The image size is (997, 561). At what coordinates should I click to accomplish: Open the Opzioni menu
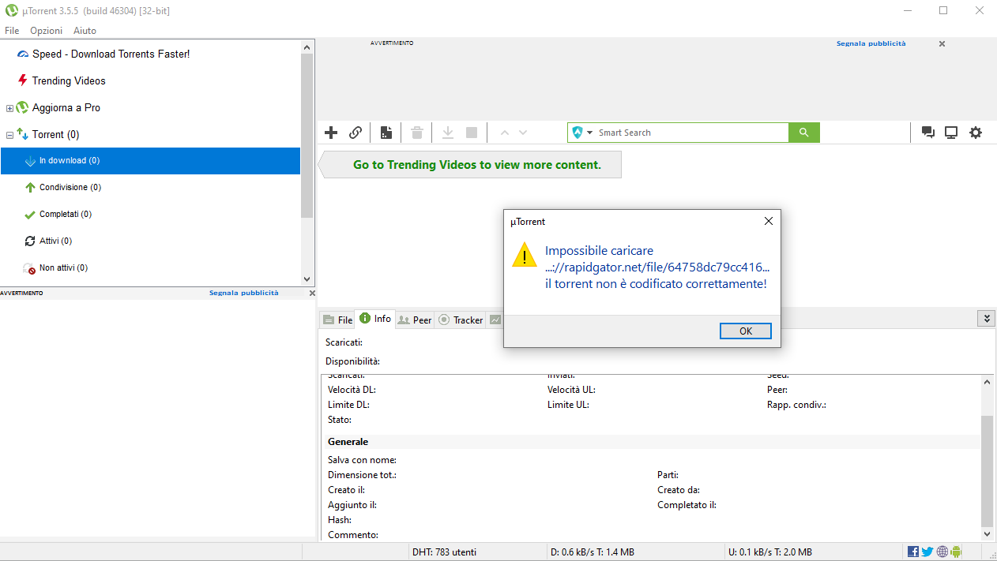46,31
